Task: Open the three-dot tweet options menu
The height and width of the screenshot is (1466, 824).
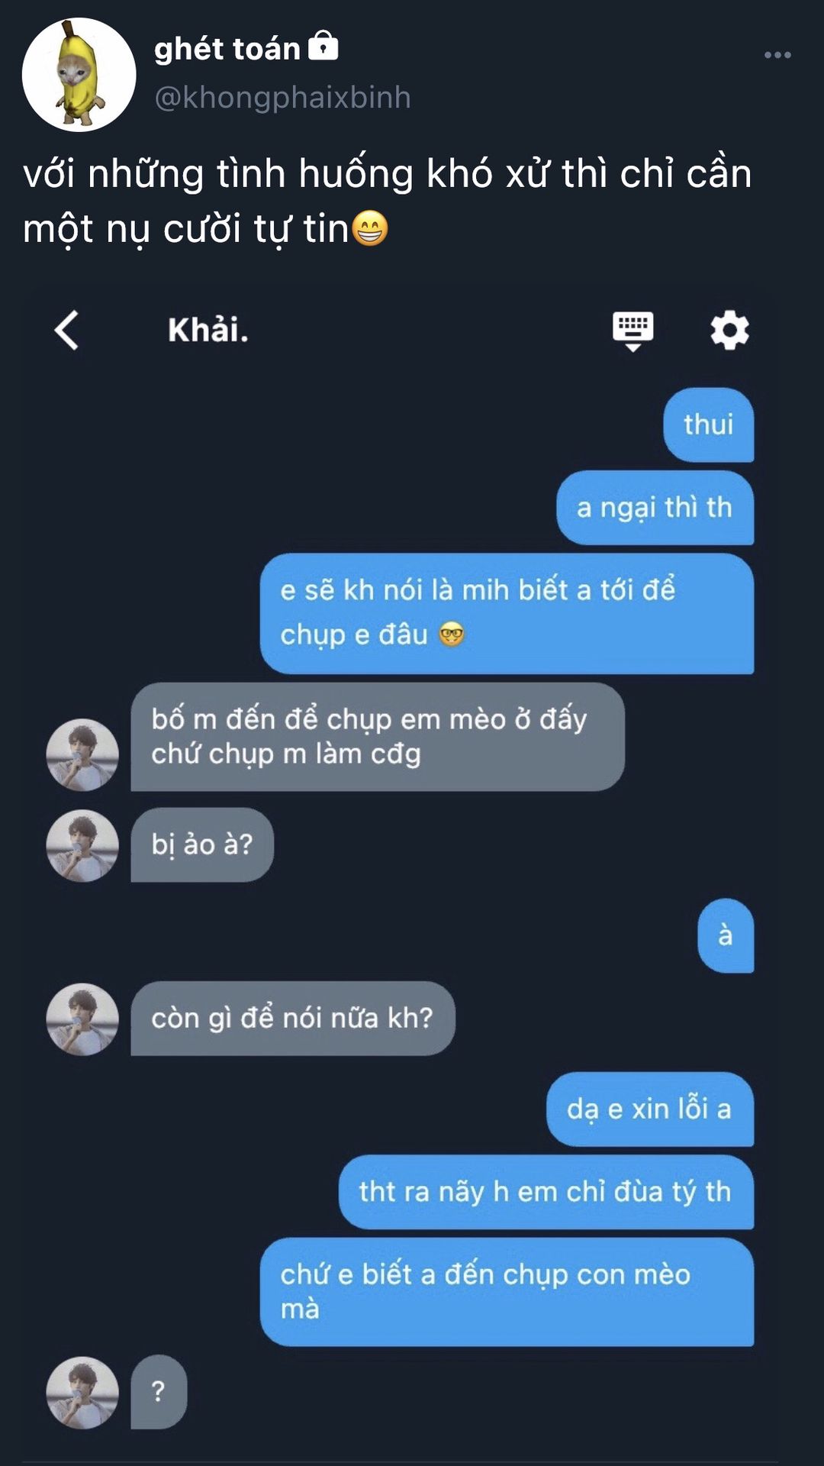Action: click(x=777, y=55)
